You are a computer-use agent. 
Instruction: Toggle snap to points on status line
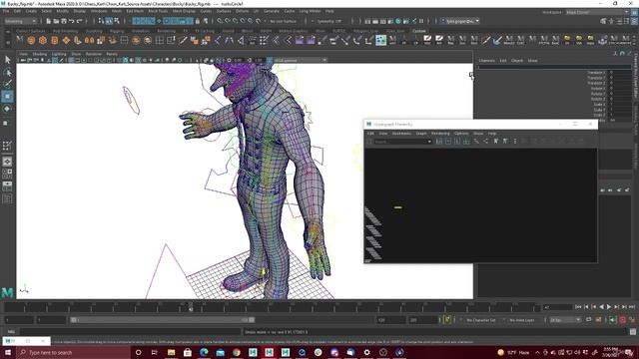236,21
